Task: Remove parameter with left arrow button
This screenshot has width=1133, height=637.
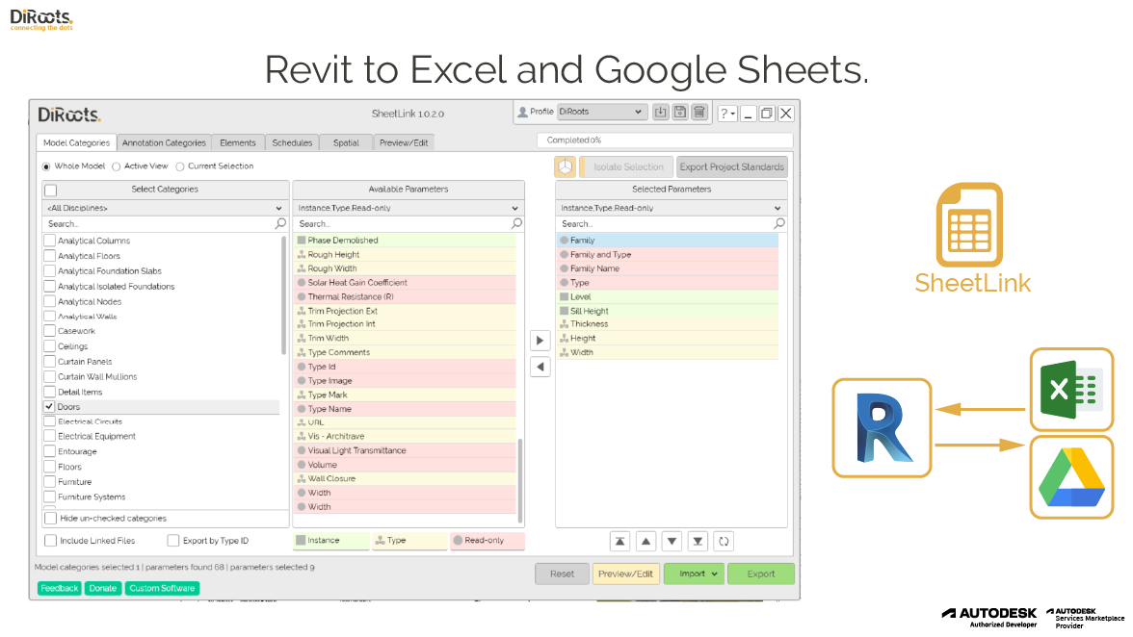Action: tap(540, 368)
